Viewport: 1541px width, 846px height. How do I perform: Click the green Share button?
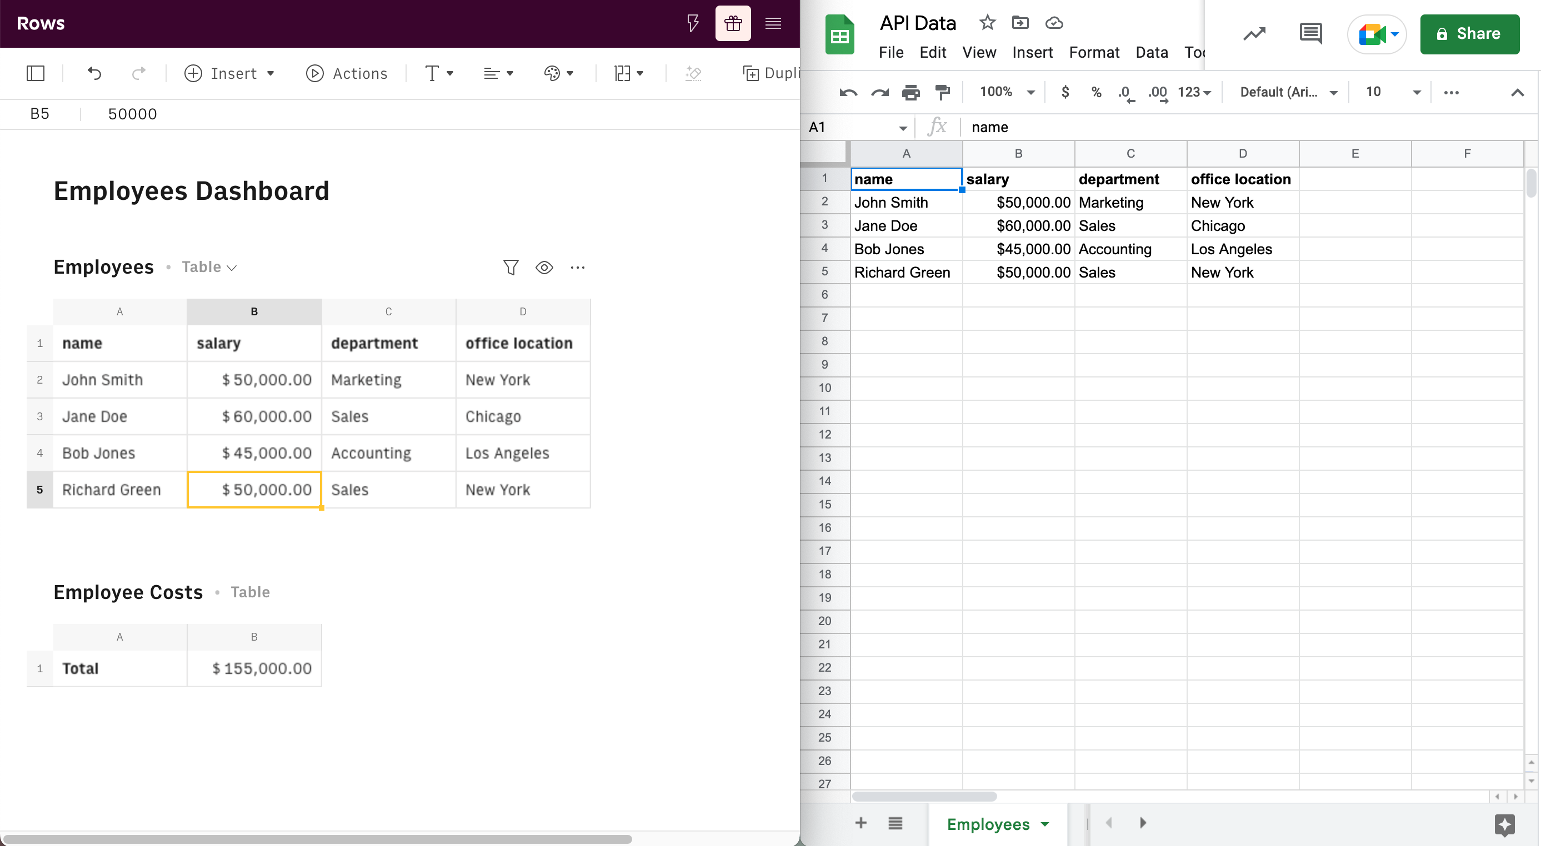pos(1469,34)
